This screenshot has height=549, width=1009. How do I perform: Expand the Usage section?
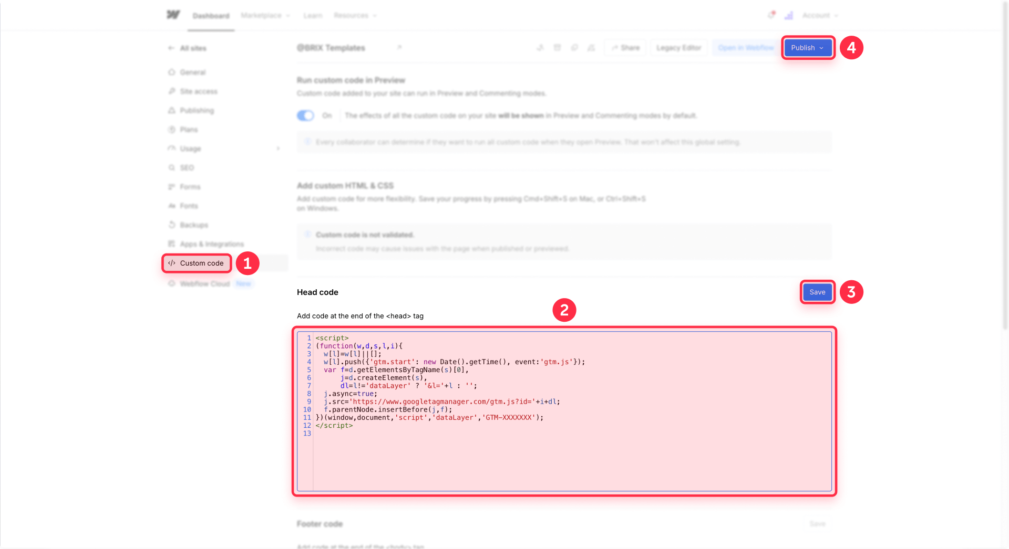(279, 149)
